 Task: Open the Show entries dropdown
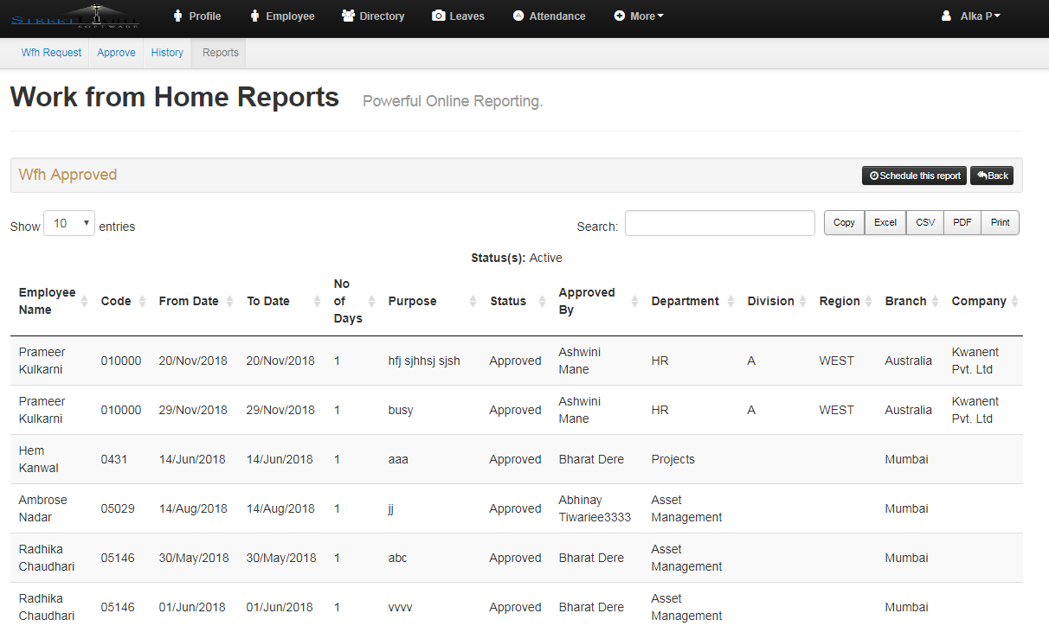tap(68, 222)
